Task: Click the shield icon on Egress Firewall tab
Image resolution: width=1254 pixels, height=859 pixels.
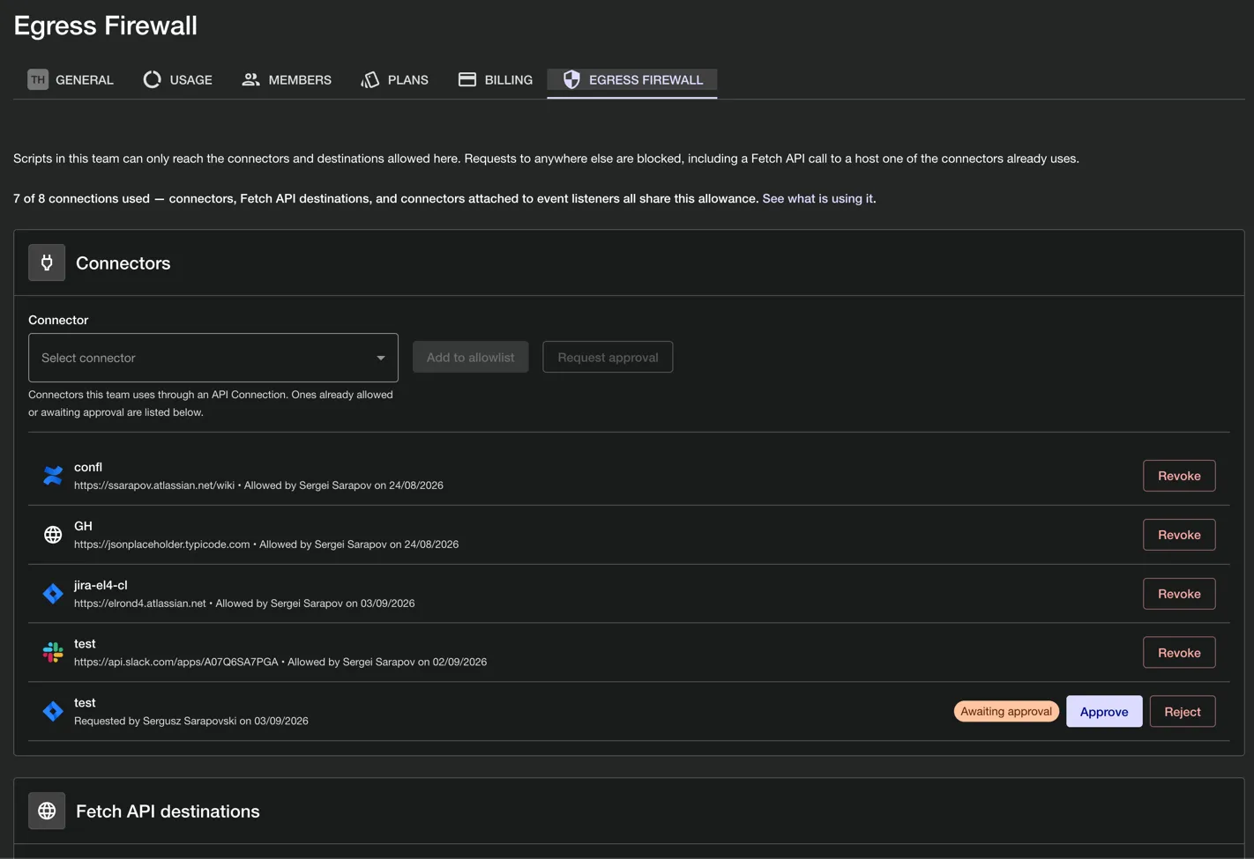Action: 571,79
